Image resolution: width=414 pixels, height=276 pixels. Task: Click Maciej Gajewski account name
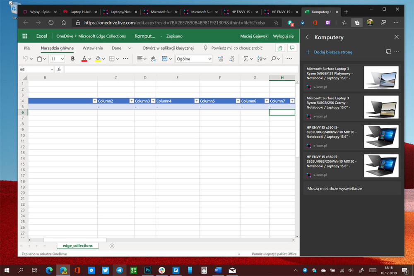click(x=254, y=36)
